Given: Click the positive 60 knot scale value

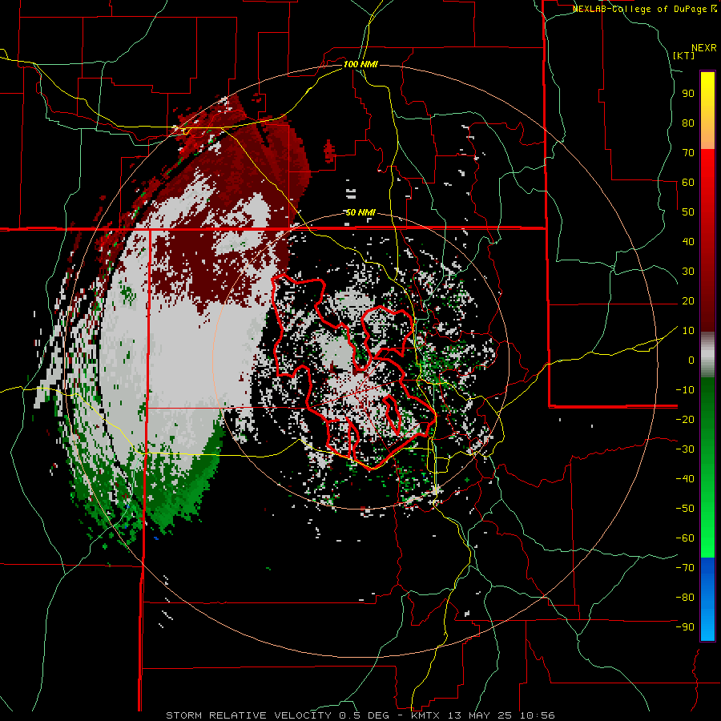Looking at the screenshot, I should 688,183.
